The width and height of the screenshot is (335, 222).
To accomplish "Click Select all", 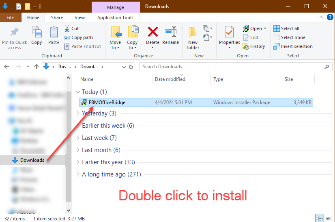I will pyautogui.click(x=286, y=28).
